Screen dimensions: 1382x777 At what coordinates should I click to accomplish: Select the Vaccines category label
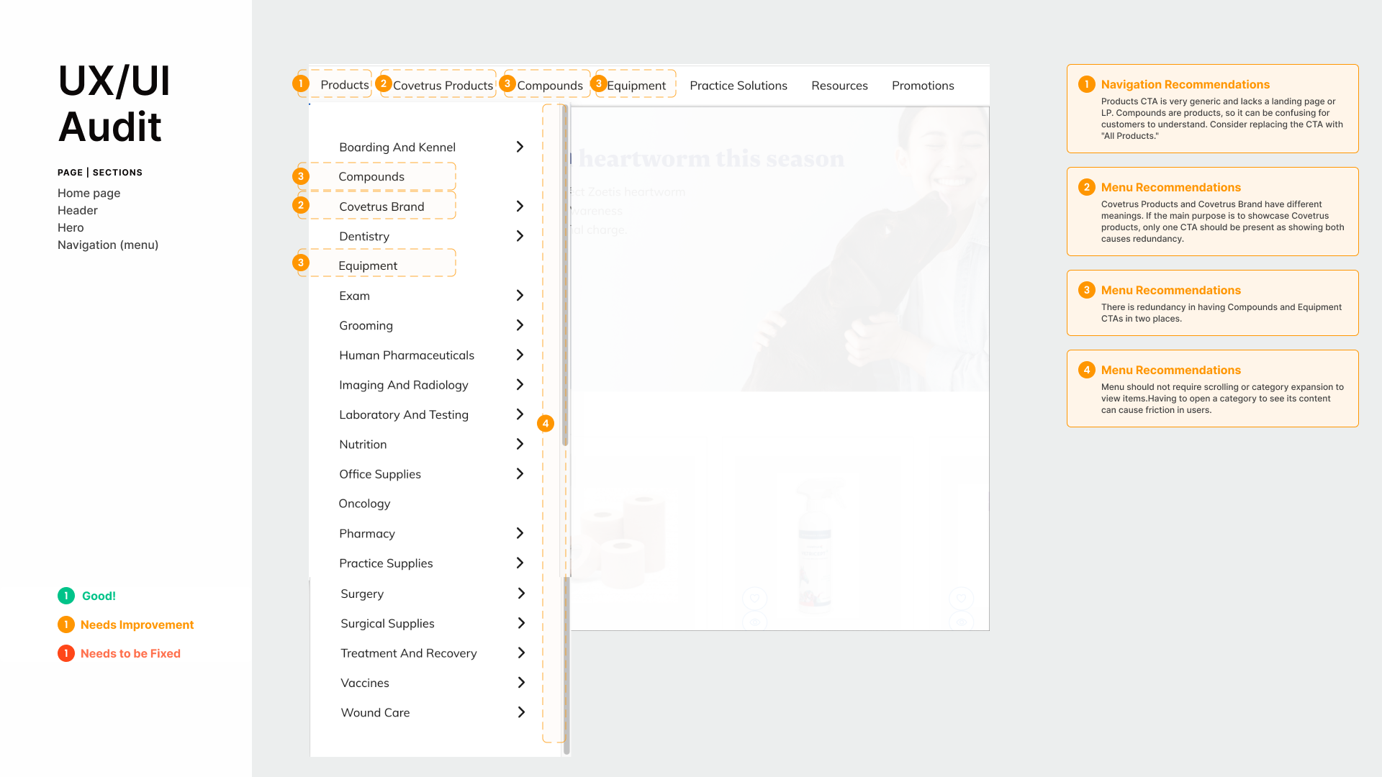point(365,683)
